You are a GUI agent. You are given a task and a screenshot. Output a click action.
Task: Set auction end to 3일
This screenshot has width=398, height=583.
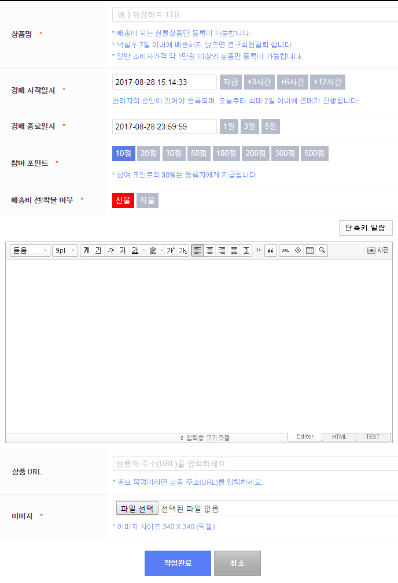point(250,127)
